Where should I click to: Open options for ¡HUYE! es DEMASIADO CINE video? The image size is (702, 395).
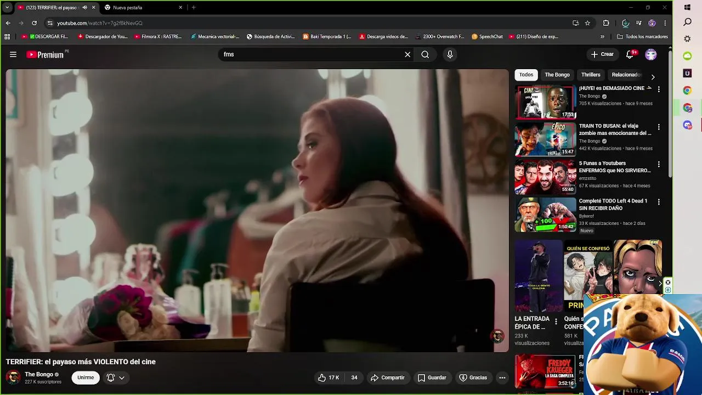pyautogui.click(x=659, y=89)
